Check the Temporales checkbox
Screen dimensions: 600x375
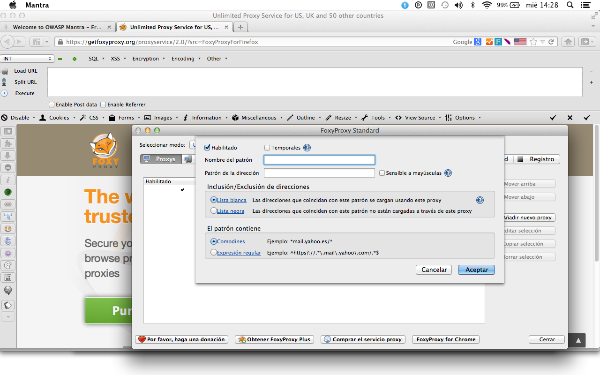[x=267, y=148]
